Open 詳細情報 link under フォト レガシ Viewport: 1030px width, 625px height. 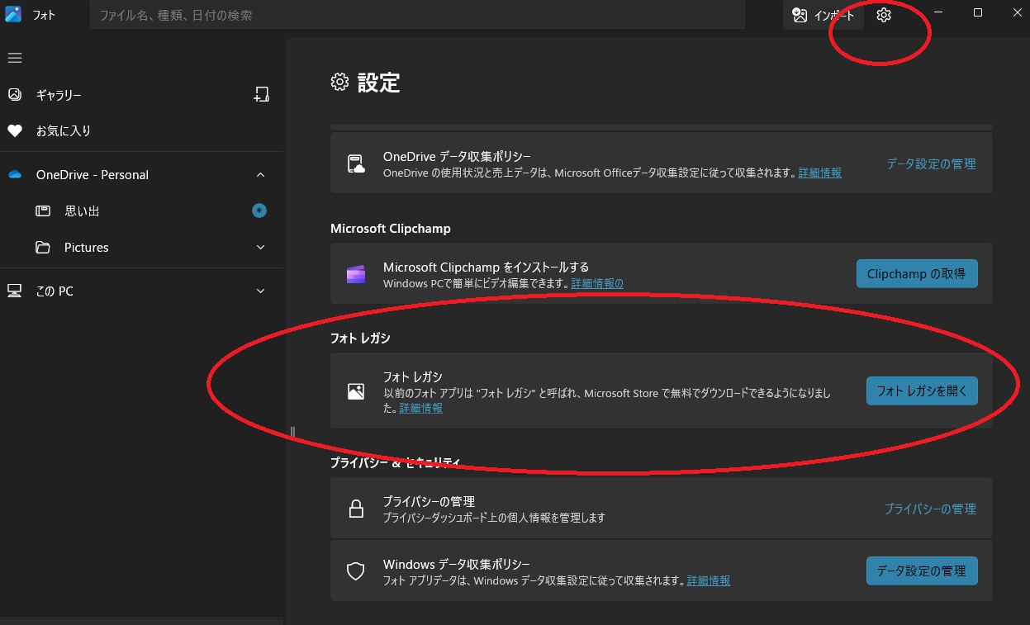(421, 408)
